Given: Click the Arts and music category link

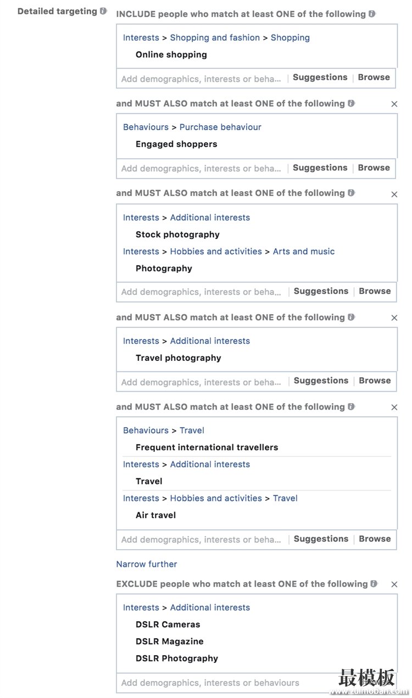Looking at the screenshot, I should pyautogui.click(x=304, y=252).
